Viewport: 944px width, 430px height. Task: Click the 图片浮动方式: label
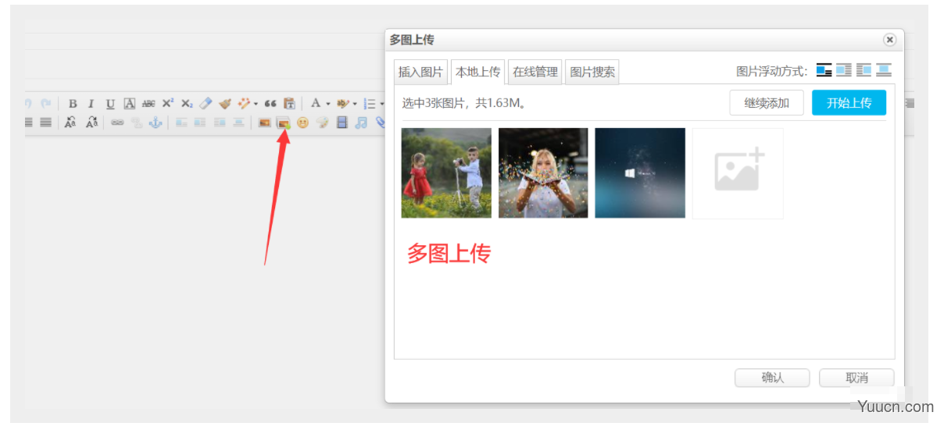[x=772, y=71]
